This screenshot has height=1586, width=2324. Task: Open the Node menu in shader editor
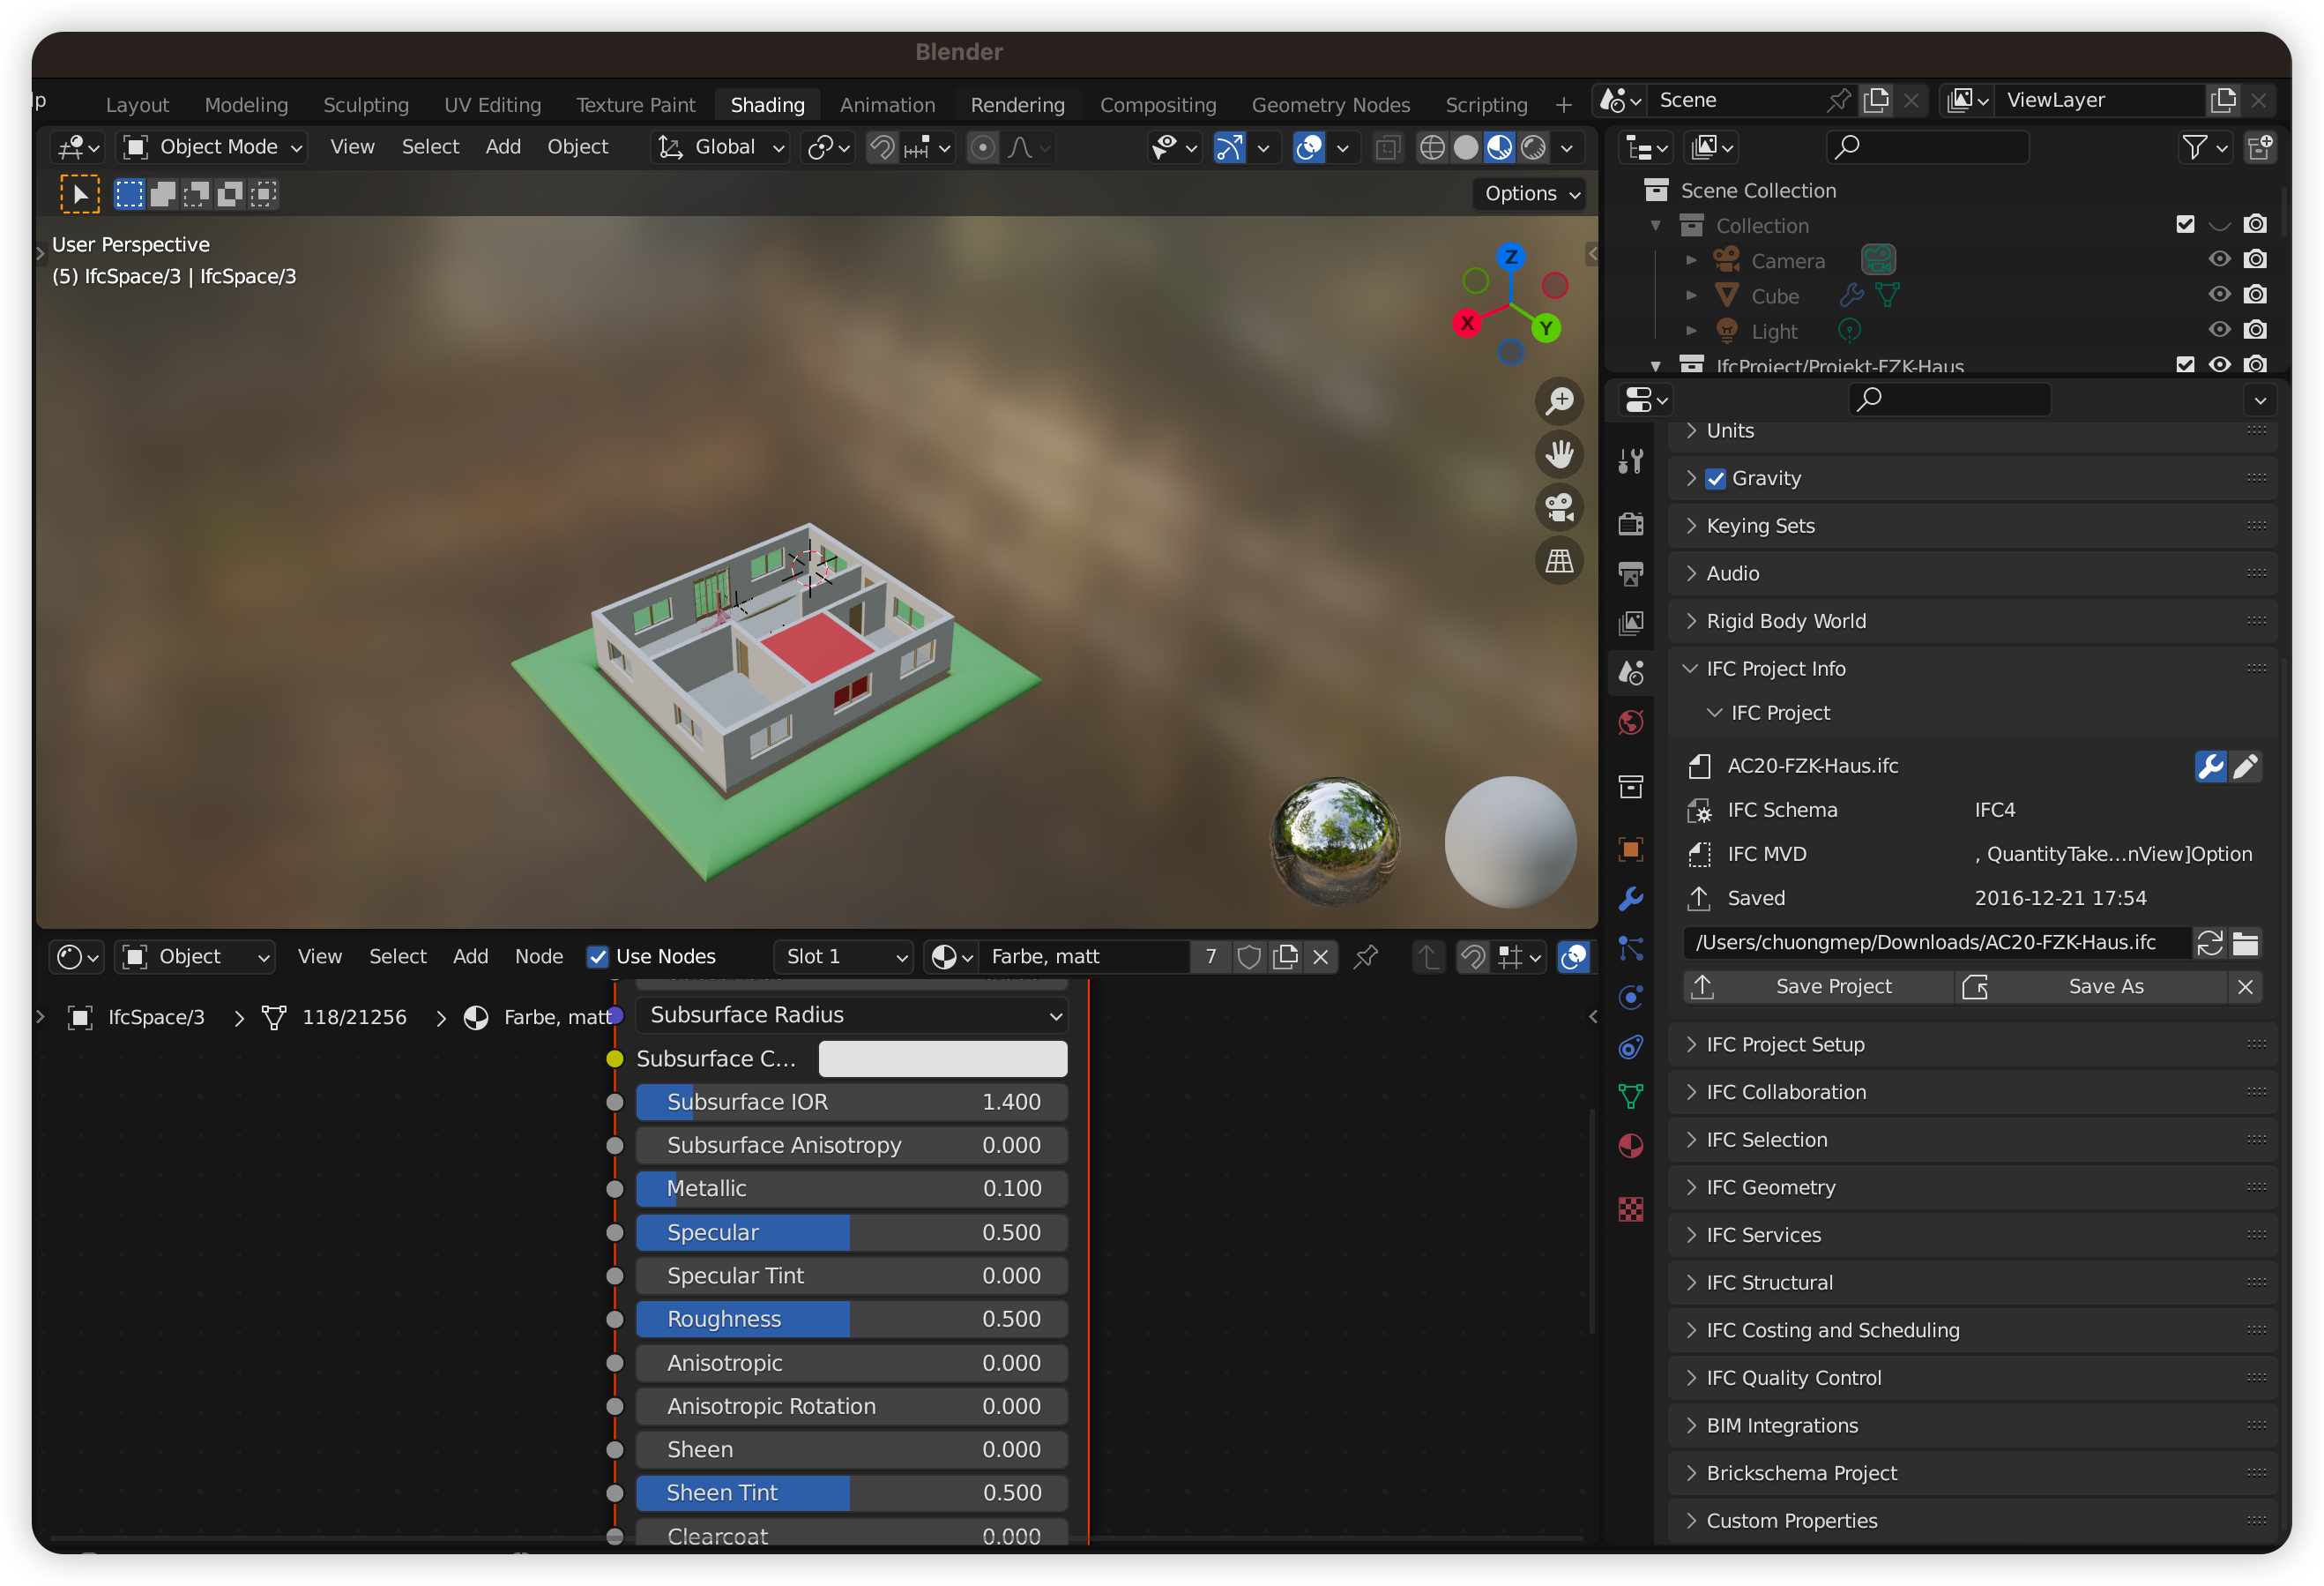538,956
